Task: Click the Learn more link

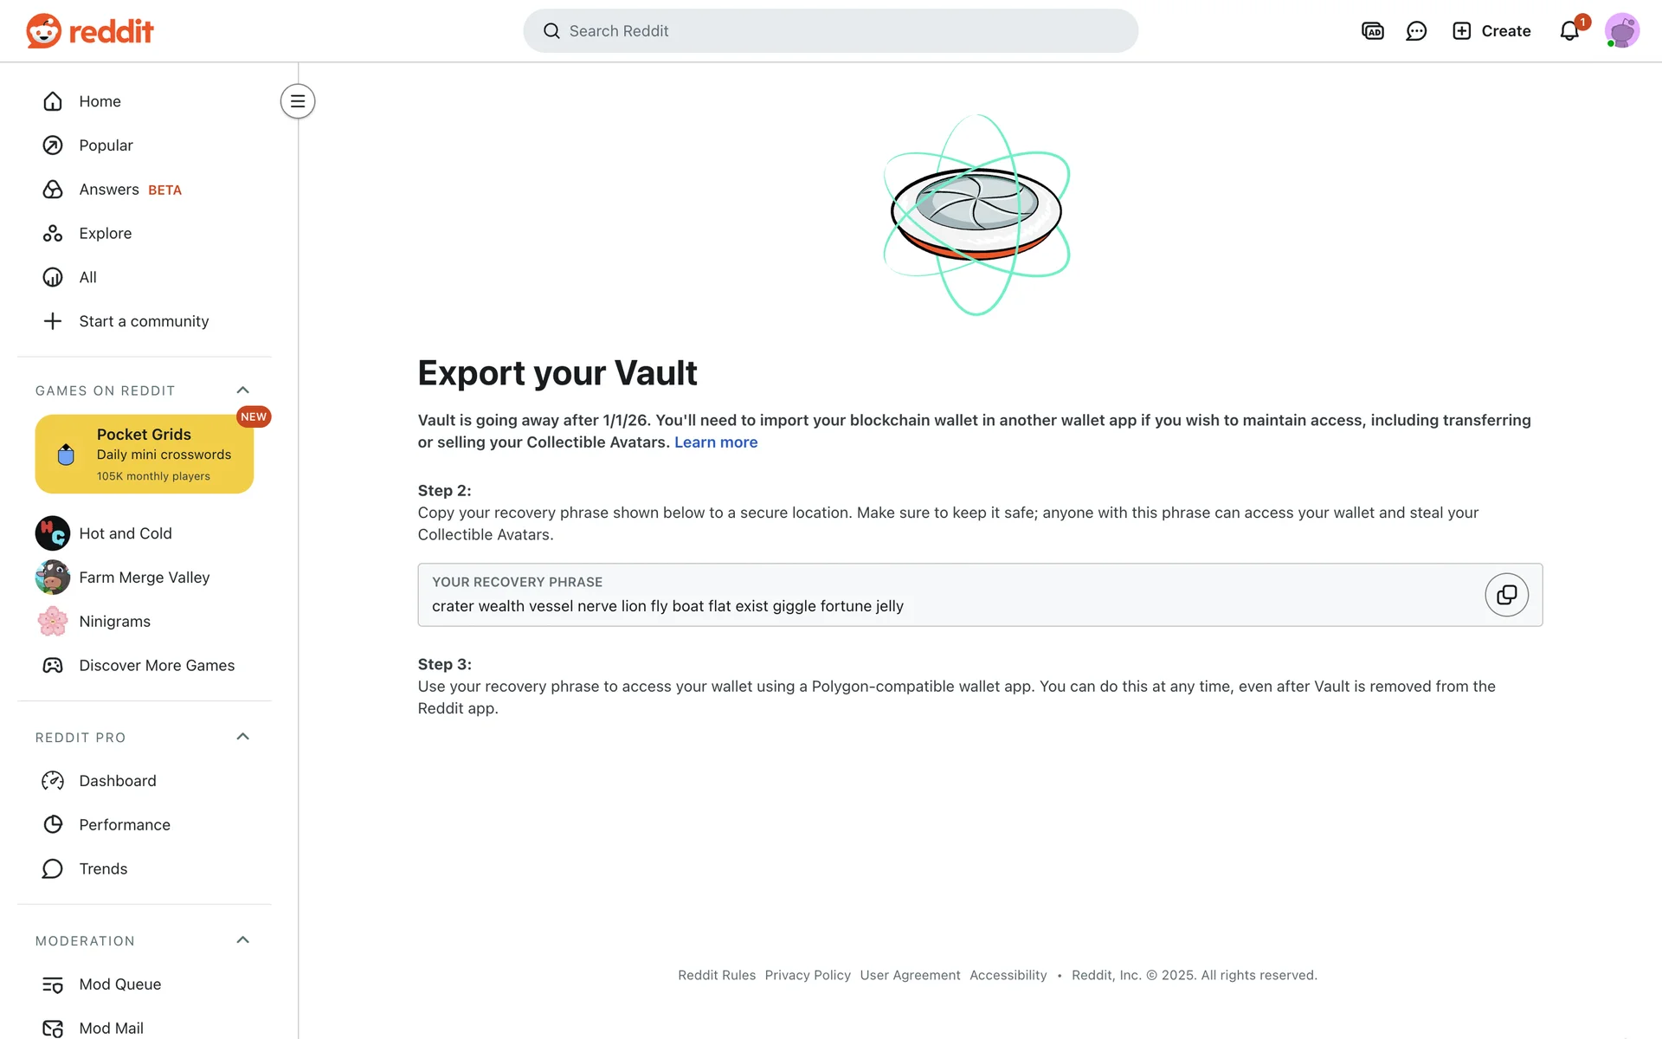Action: point(716,442)
